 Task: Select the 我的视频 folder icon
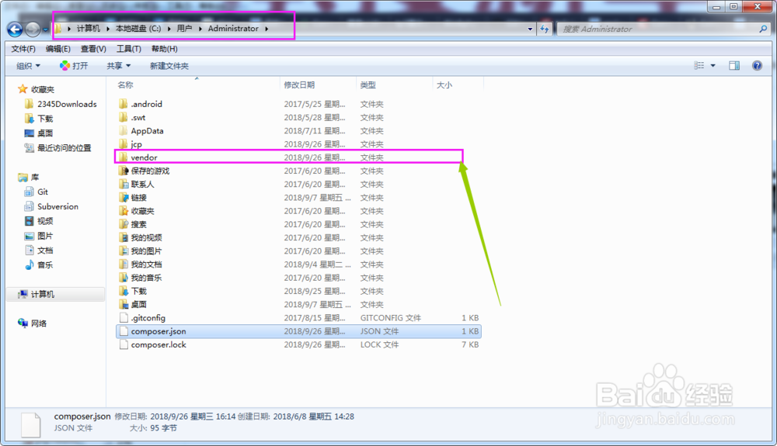point(124,237)
